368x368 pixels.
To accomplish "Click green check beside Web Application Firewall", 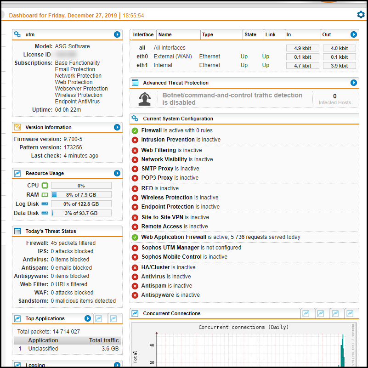I will [135, 237].
